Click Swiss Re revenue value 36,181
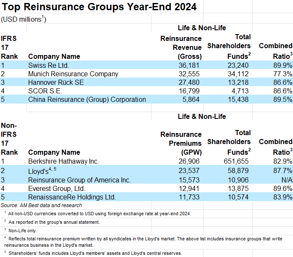The width and height of the screenshot is (293, 257). click(x=189, y=65)
